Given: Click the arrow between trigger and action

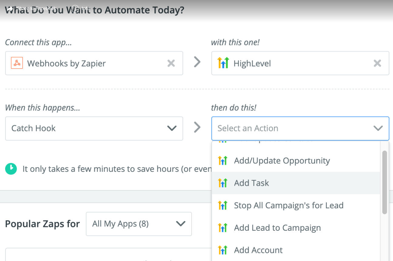Looking at the screenshot, I should tap(197, 127).
